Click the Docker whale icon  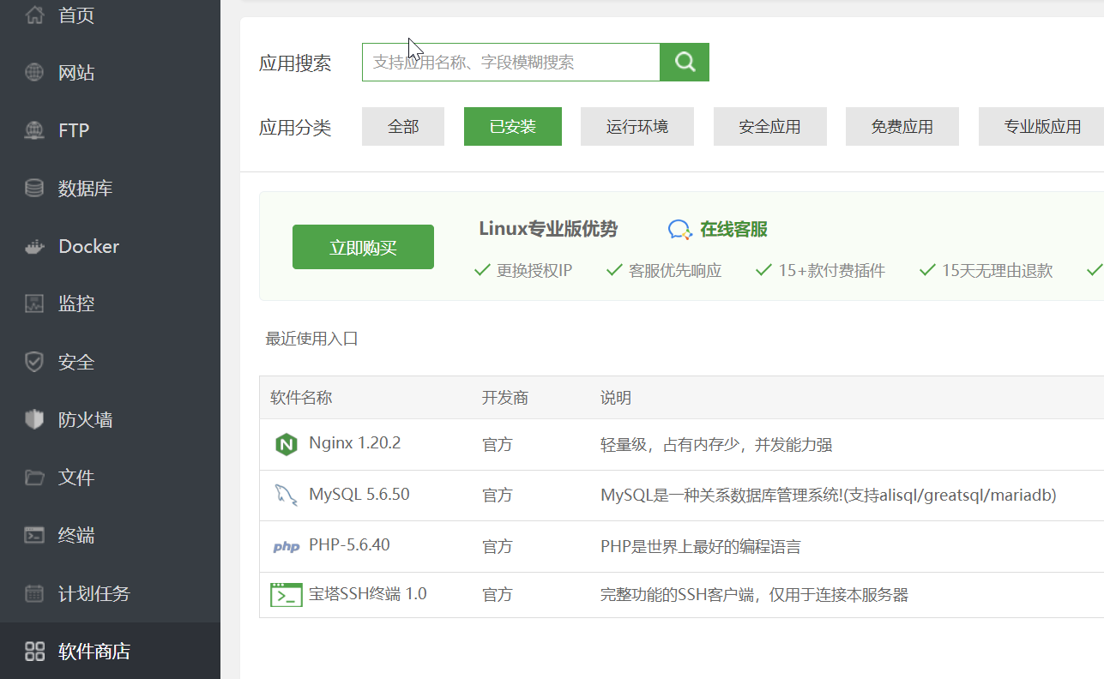pos(34,247)
